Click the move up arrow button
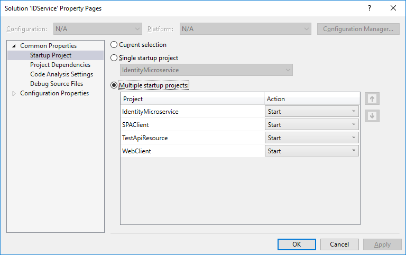 372,99
